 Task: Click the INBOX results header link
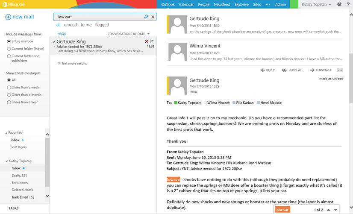point(61,34)
